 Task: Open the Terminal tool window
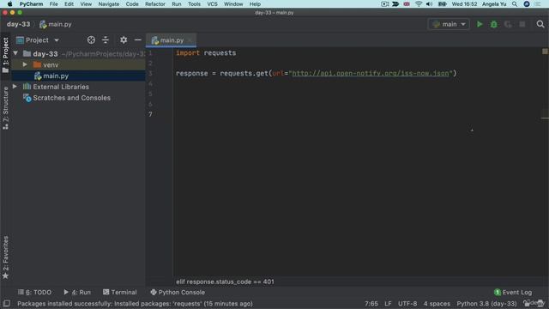pyautogui.click(x=120, y=292)
